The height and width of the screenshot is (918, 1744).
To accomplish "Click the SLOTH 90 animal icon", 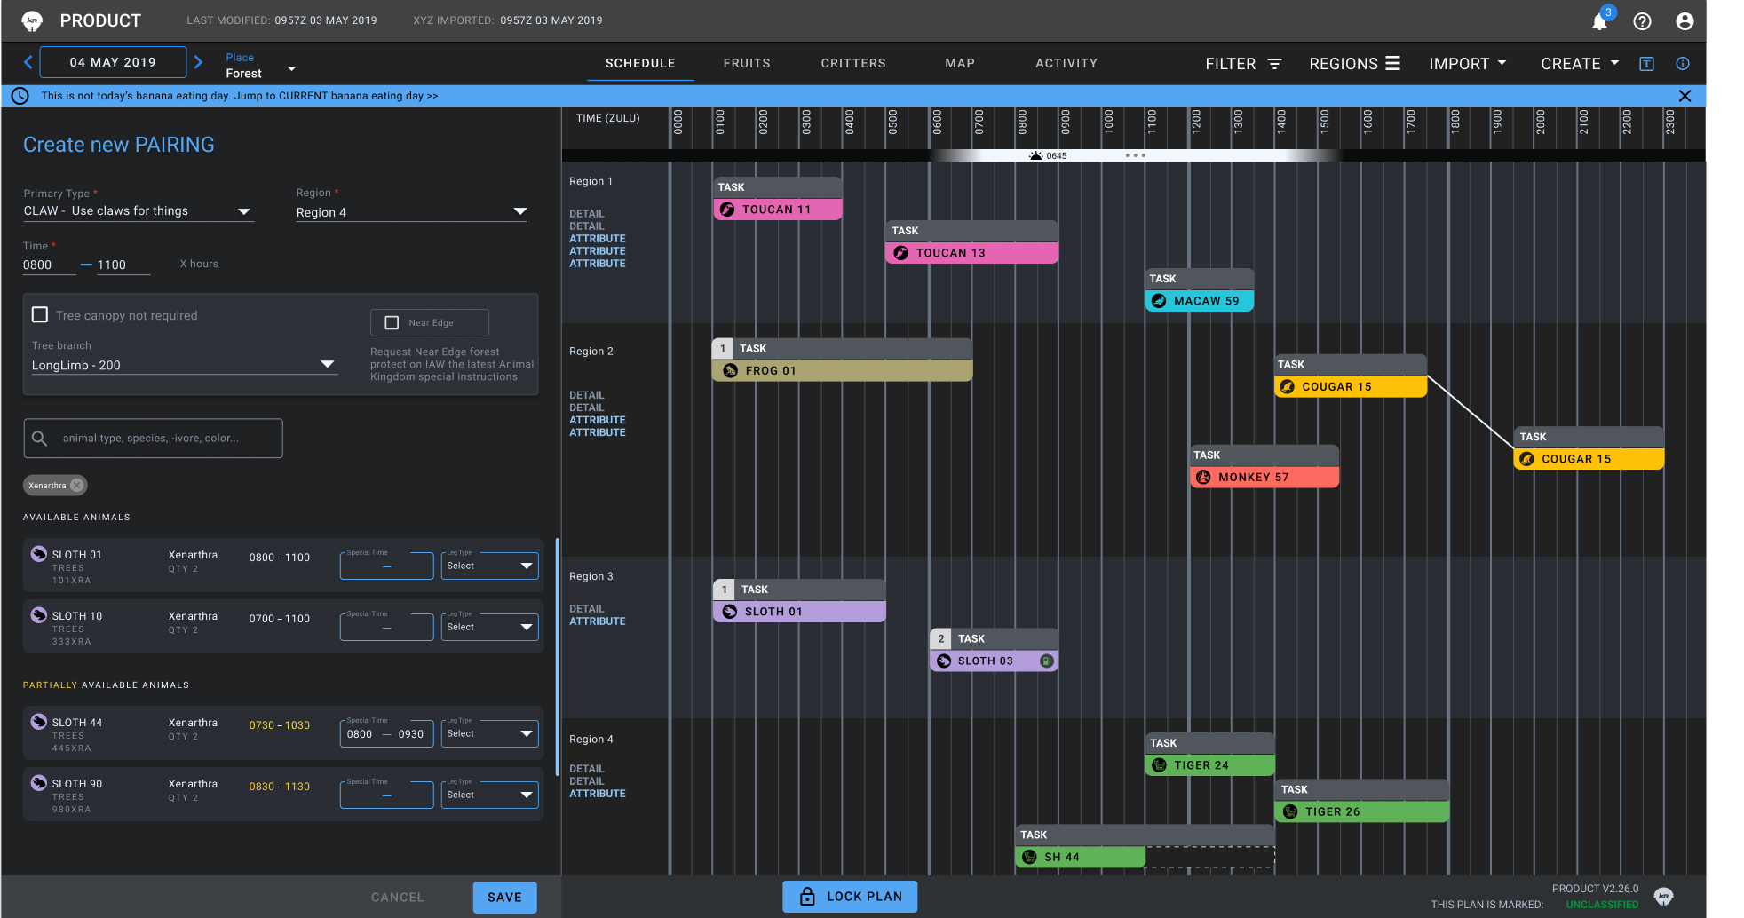I will click(x=38, y=783).
